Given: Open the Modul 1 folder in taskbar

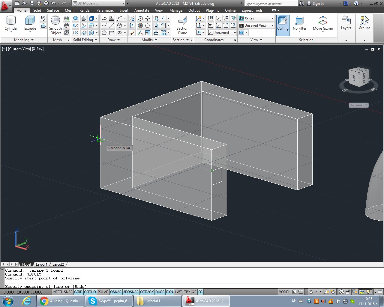Looking at the screenshot, I should (157, 301).
